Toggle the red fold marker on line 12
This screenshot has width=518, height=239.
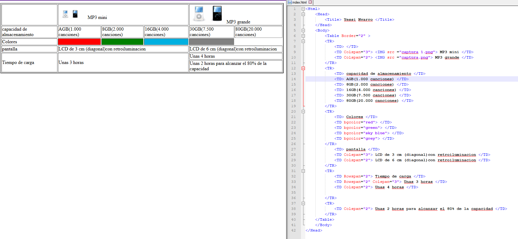303,68
